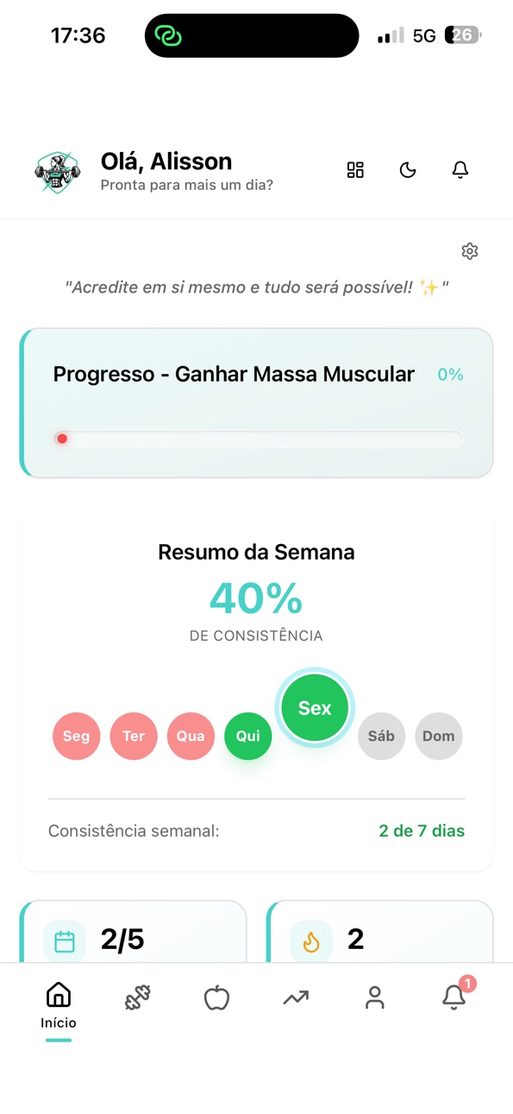Open settings gear below the header

470,251
